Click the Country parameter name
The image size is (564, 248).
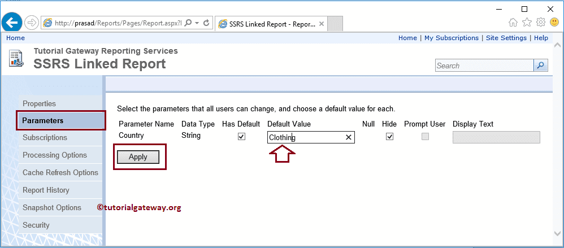coord(131,136)
